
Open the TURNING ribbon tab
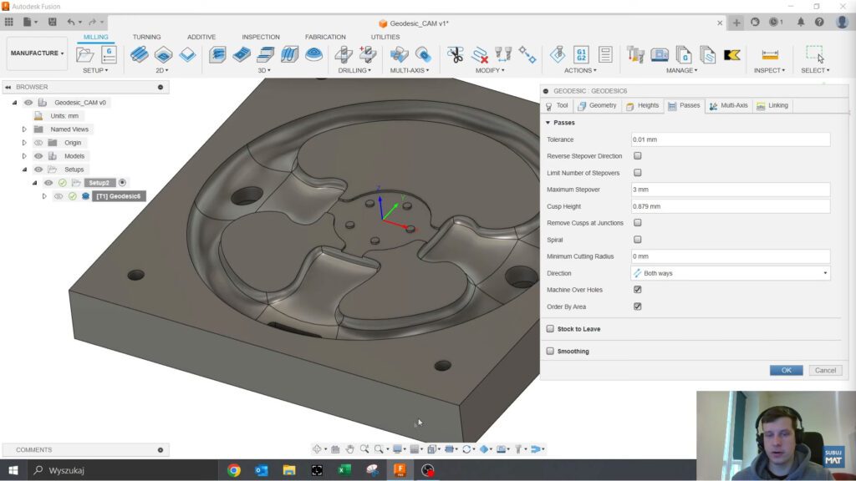146,37
